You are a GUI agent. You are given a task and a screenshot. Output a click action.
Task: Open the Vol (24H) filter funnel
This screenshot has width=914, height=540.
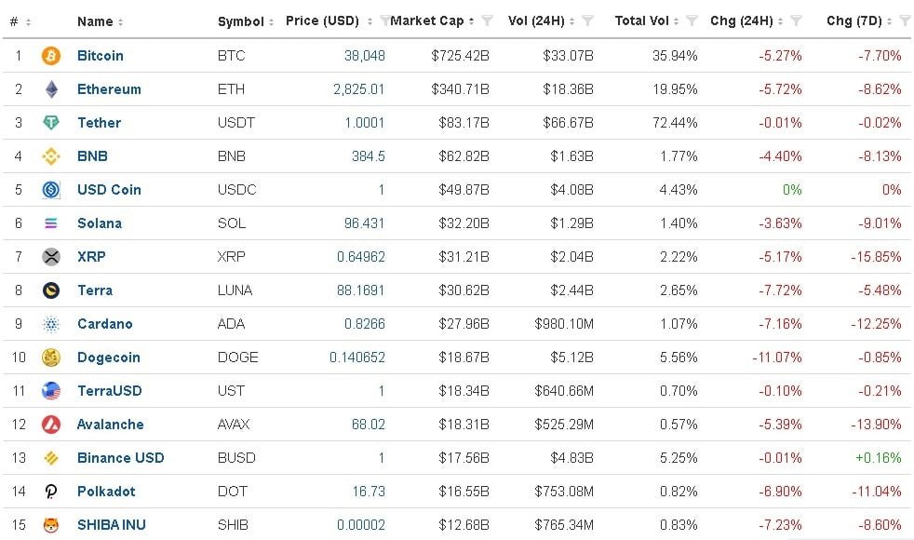pos(587,20)
